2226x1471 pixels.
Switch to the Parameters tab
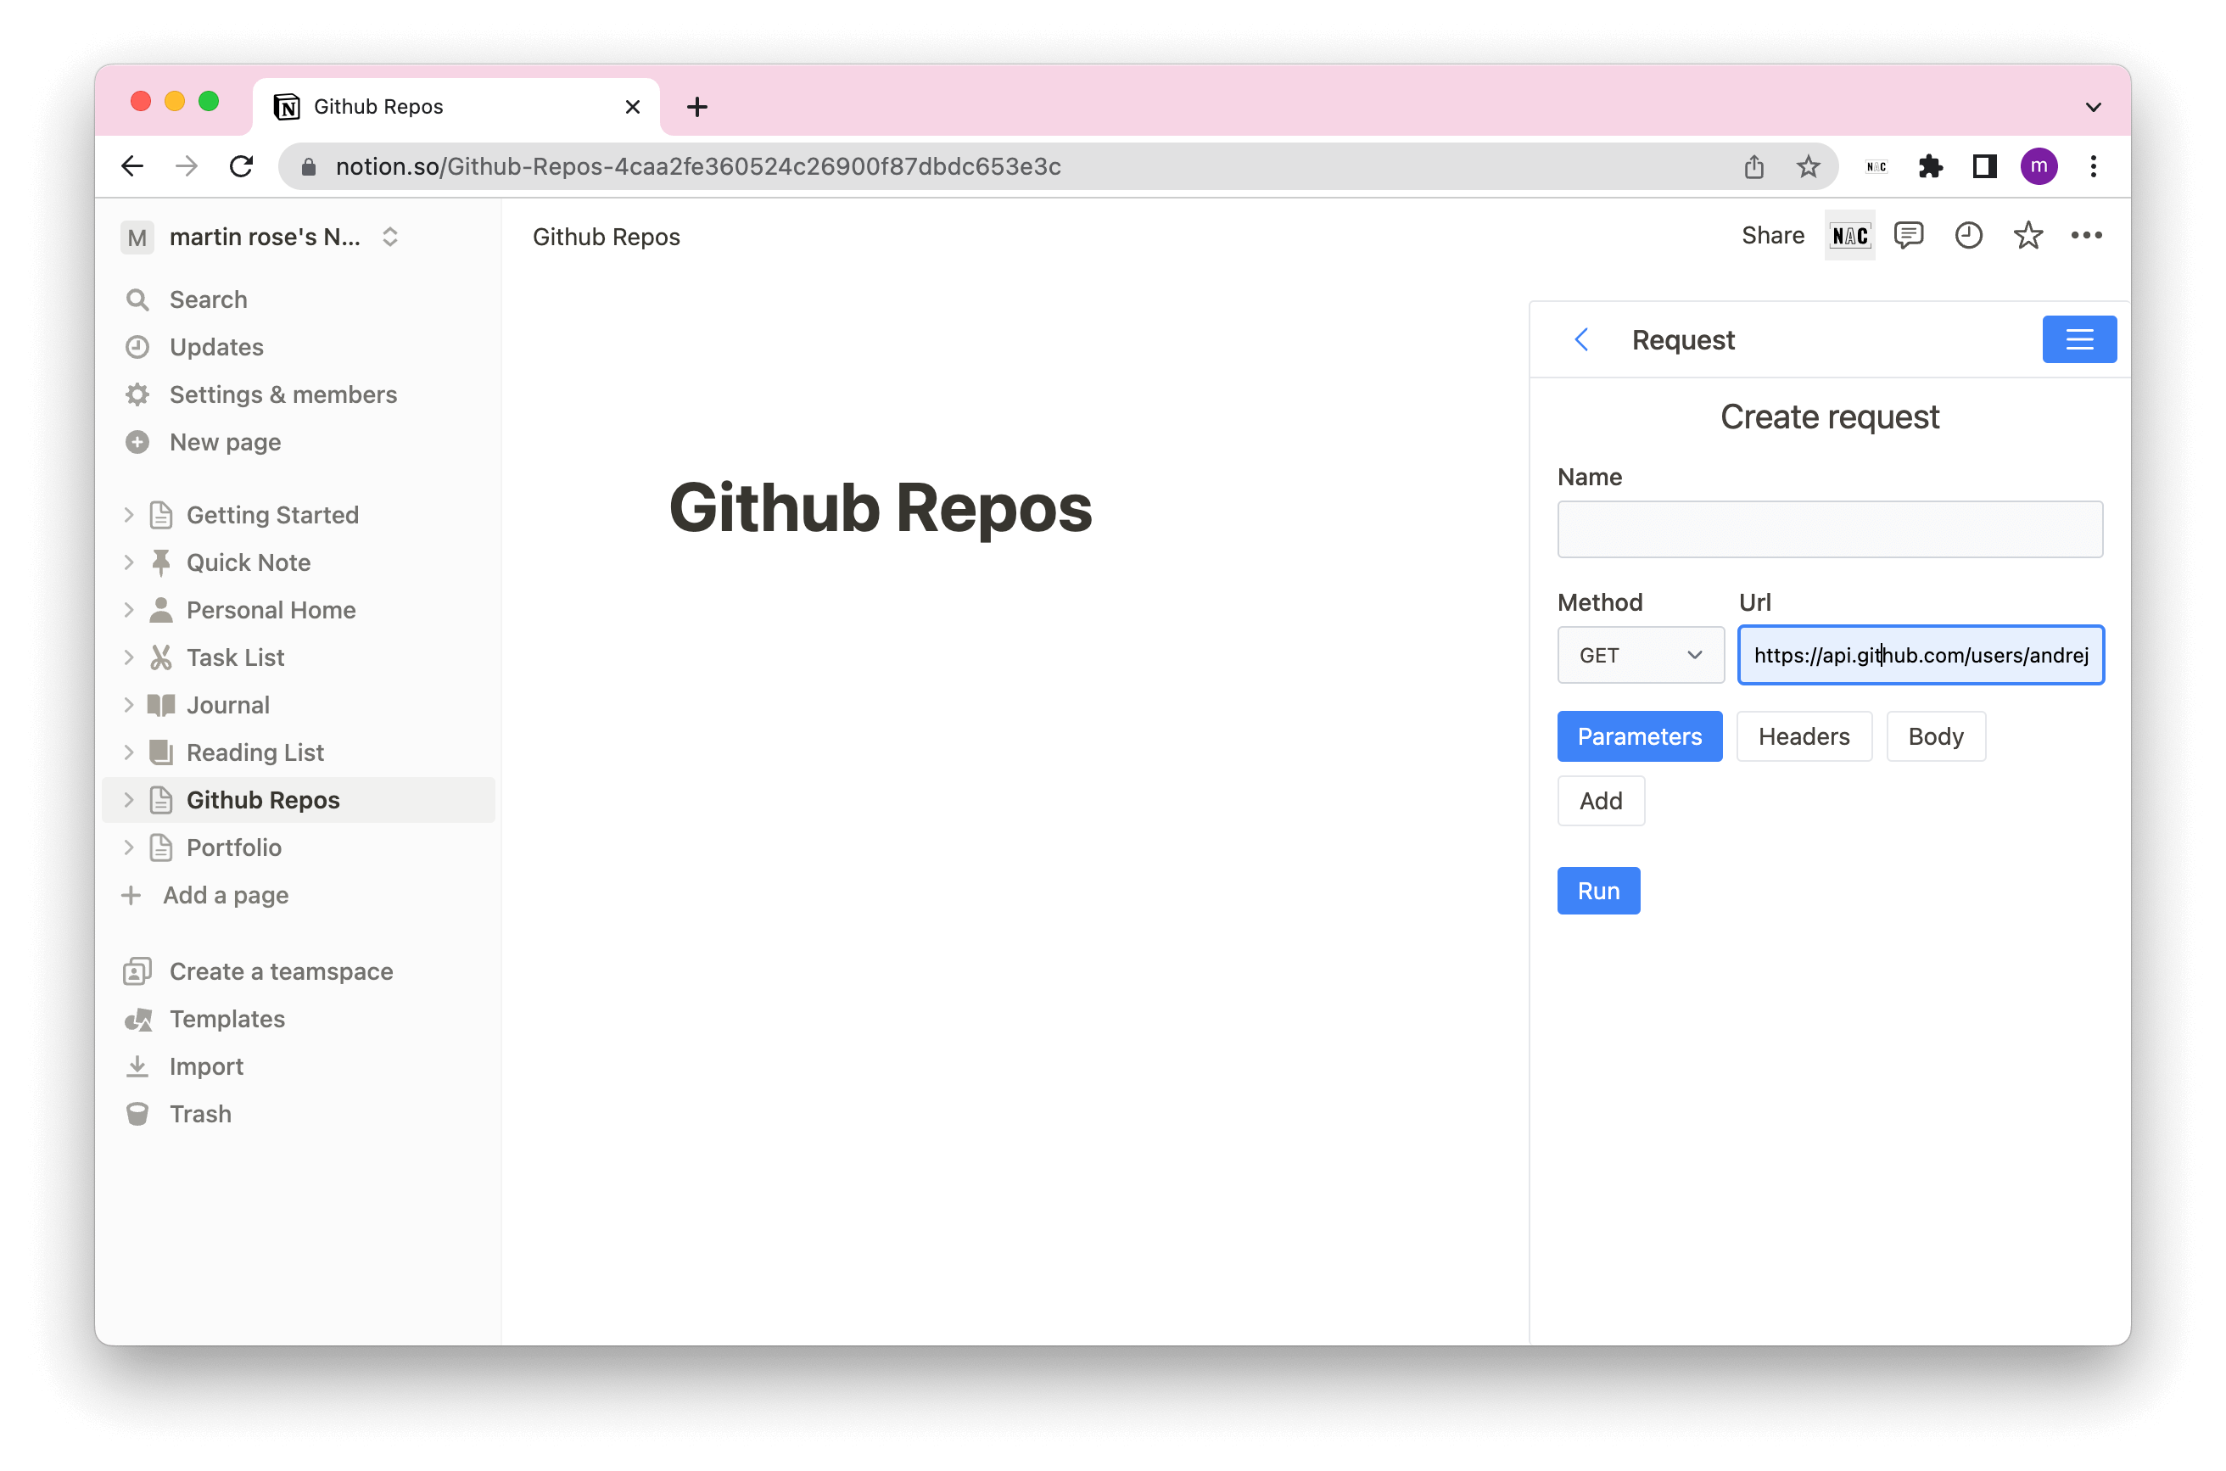1639,736
